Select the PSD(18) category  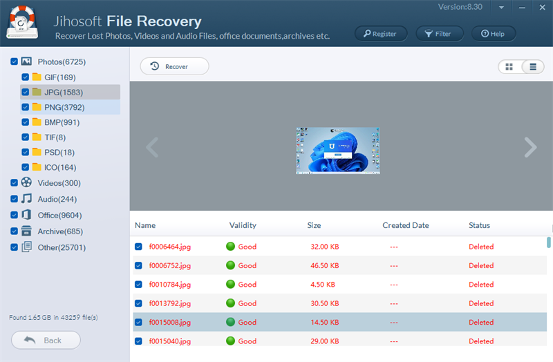[59, 152]
